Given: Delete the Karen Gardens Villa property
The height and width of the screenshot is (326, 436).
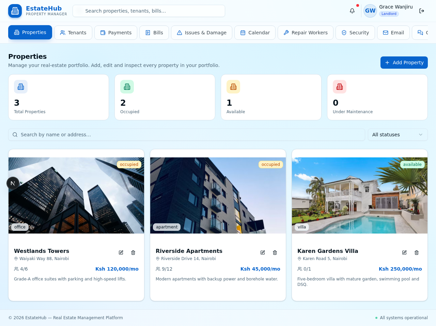Looking at the screenshot, I should coord(417,253).
